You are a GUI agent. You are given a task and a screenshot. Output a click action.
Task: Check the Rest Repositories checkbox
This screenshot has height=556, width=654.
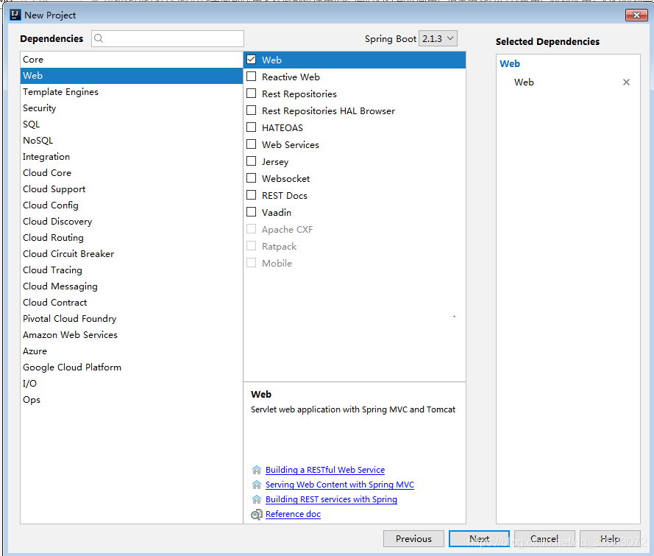pyautogui.click(x=251, y=94)
